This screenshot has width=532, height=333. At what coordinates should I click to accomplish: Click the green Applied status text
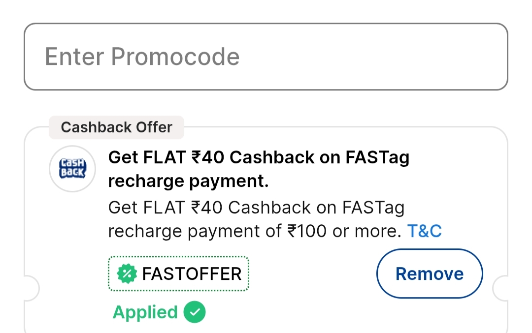pyautogui.click(x=145, y=312)
